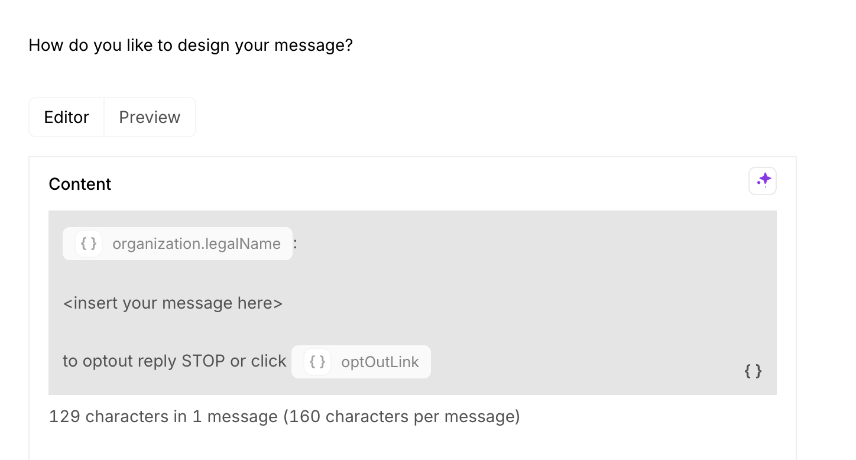Click the braces icon in optOutLink chip
Screen dimensions: 856x460
click(x=317, y=362)
